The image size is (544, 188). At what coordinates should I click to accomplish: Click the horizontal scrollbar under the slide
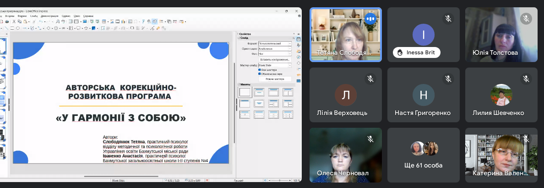120,176
